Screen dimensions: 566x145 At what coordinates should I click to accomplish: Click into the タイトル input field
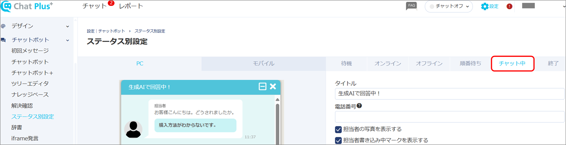pos(450,94)
